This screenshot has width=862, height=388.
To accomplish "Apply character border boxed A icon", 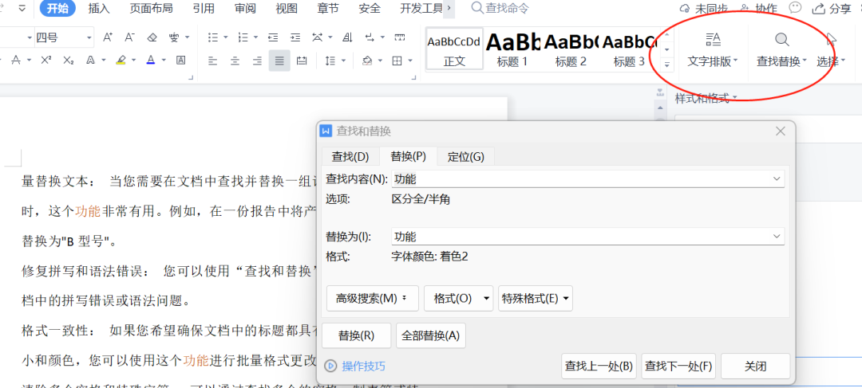I will coord(180,60).
